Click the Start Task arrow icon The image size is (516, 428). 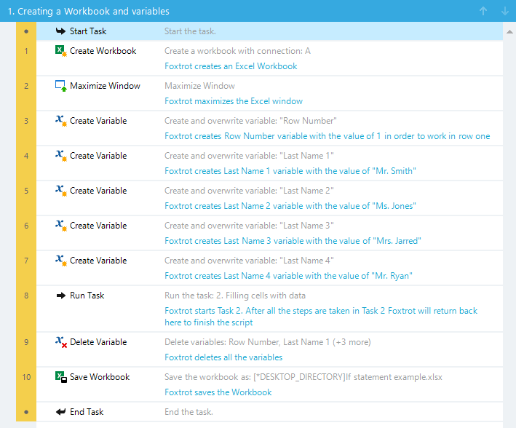tap(60, 31)
